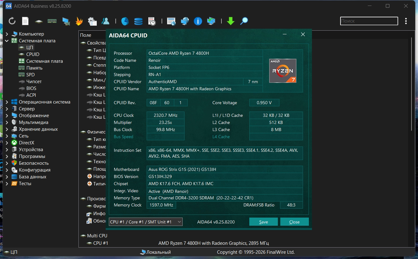Select CPUID in the sidebar tree

click(x=33, y=54)
